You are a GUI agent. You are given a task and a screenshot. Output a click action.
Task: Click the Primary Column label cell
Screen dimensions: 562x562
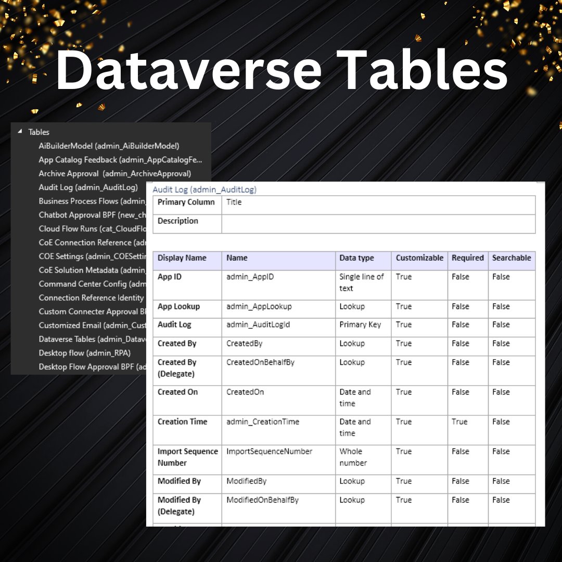pos(187,205)
